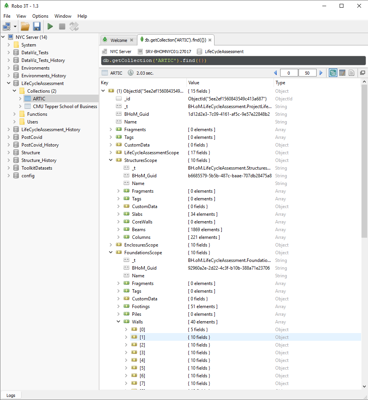Screen dimensions: 368x400
Task: Go to next page with right arrow
Action: 321,73
